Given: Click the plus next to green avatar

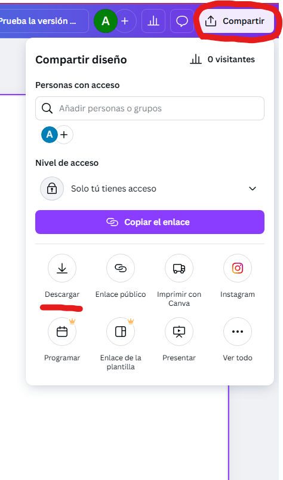Looking at the screenshot, I should tap(125, 21).
